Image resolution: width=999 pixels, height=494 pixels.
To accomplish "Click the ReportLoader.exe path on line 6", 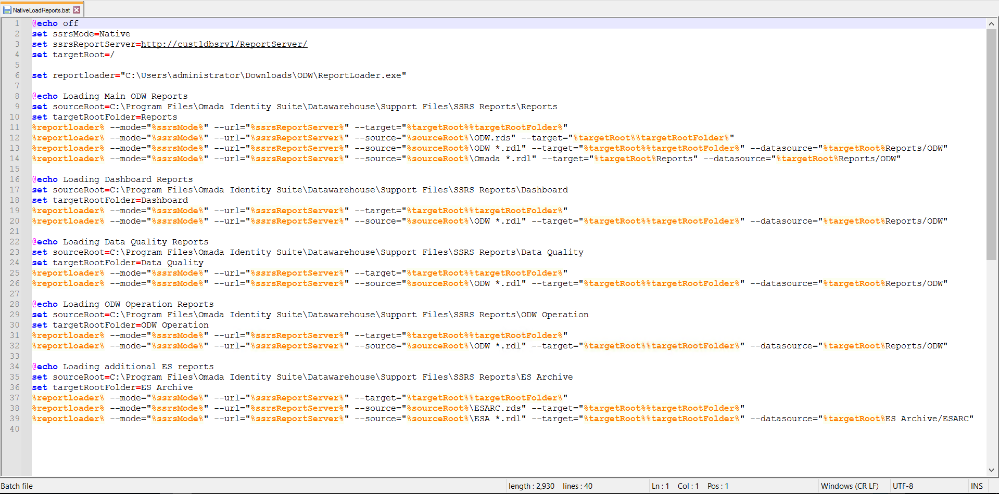I will click(x=263, y=75).
